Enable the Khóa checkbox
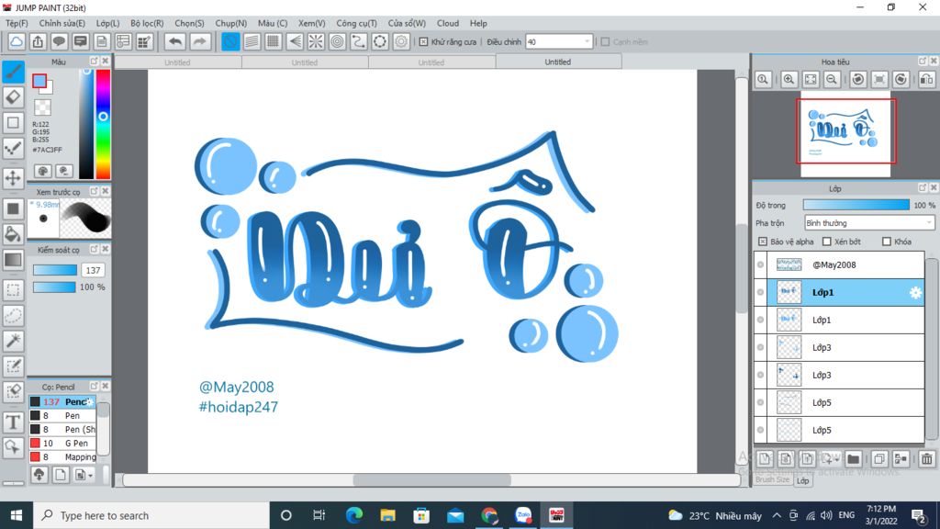Image resolution: width=940 pixels, height=529 pixels. pos(887,242)
